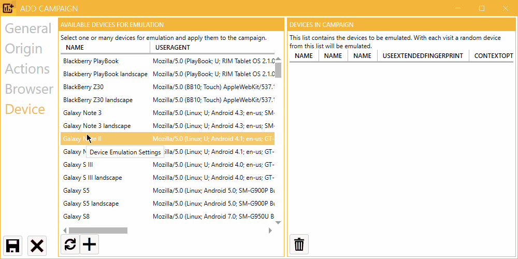Click the horizontal scrollbar thumb in devices list
Viewport: 518px width, 259px height.
[98, 231]
